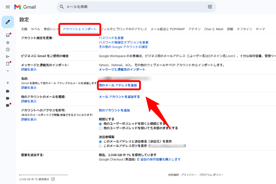Image resolution: width=276 pixels, height=184 pixels.
Task: Open search filter options icon
Action: (210, 7)
